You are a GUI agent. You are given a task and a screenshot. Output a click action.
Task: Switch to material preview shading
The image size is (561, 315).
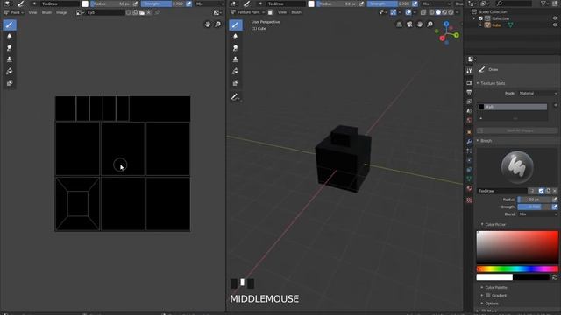click(444, 12)
